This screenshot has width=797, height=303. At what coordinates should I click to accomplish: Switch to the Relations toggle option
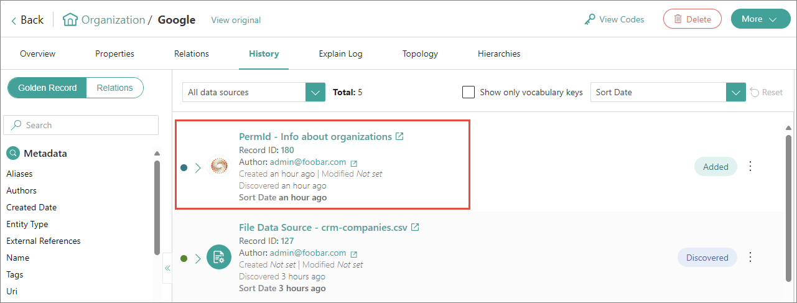pyautogui.click(x=114, y=88)
